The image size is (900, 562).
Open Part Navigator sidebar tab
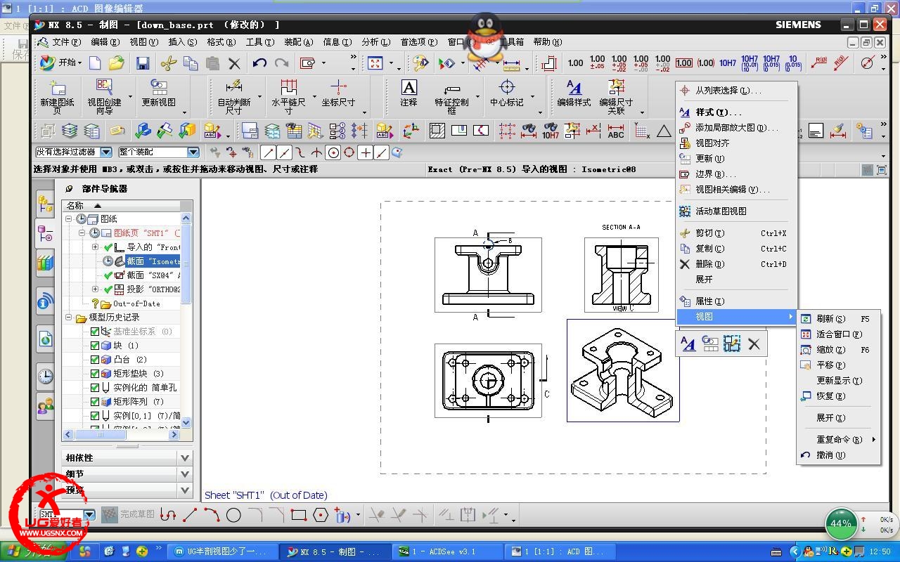pyautogui.click(x=46, y=232)
